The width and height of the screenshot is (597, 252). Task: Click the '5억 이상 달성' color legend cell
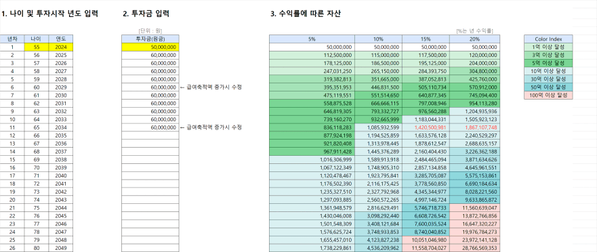click(x=548, y=63)
